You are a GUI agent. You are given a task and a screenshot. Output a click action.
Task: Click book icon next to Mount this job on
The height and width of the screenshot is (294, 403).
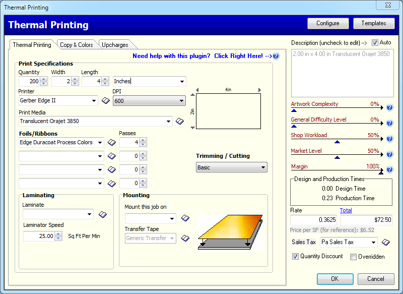pos(185,218)
